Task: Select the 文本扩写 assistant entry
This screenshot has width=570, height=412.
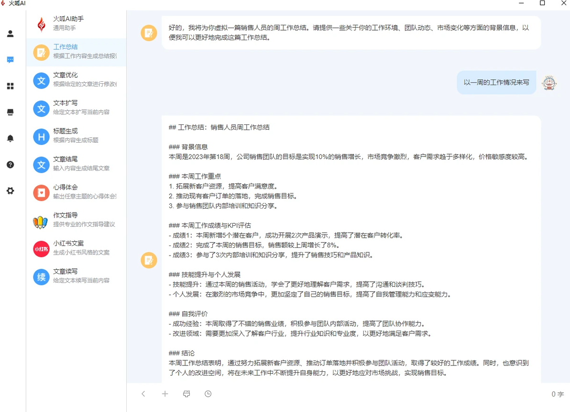Action: click(77, 108)
